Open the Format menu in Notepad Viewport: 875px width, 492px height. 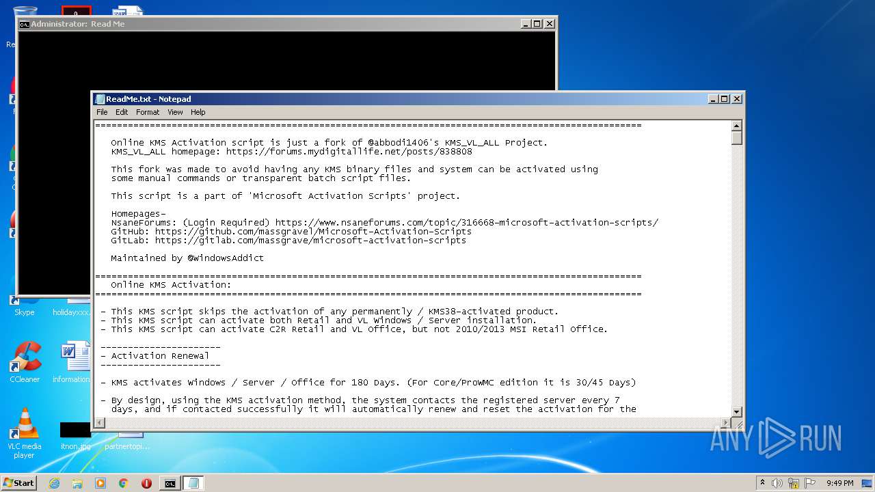coord(148,112)
